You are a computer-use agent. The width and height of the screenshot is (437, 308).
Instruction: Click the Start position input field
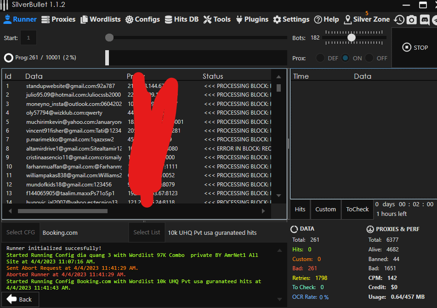[28, 38]
